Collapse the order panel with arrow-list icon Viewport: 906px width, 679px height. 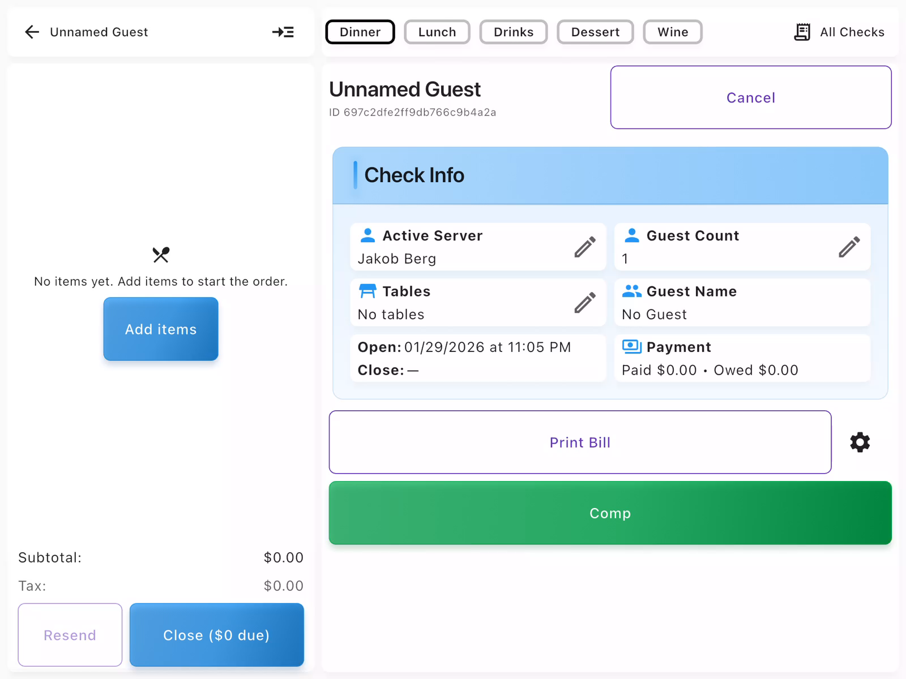pyautogui.click(x=283, y=32)
